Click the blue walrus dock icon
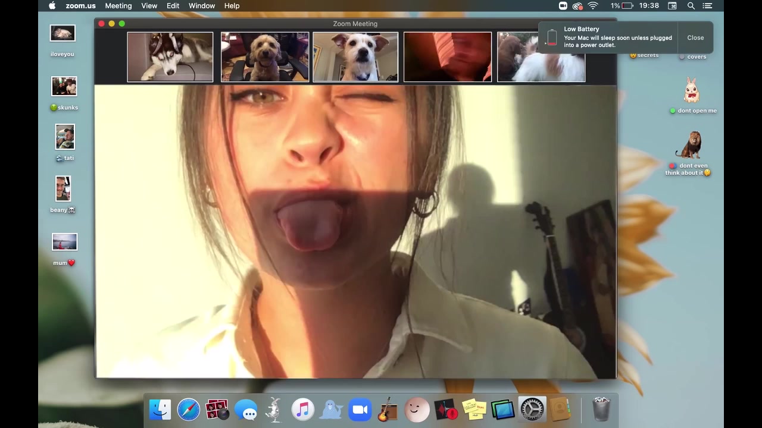 click(x=331, y=410)
